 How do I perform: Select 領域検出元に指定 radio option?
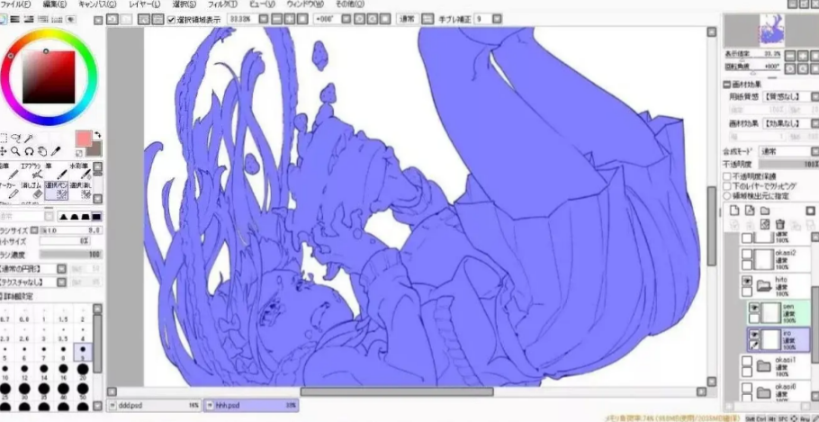coord(726,196)
